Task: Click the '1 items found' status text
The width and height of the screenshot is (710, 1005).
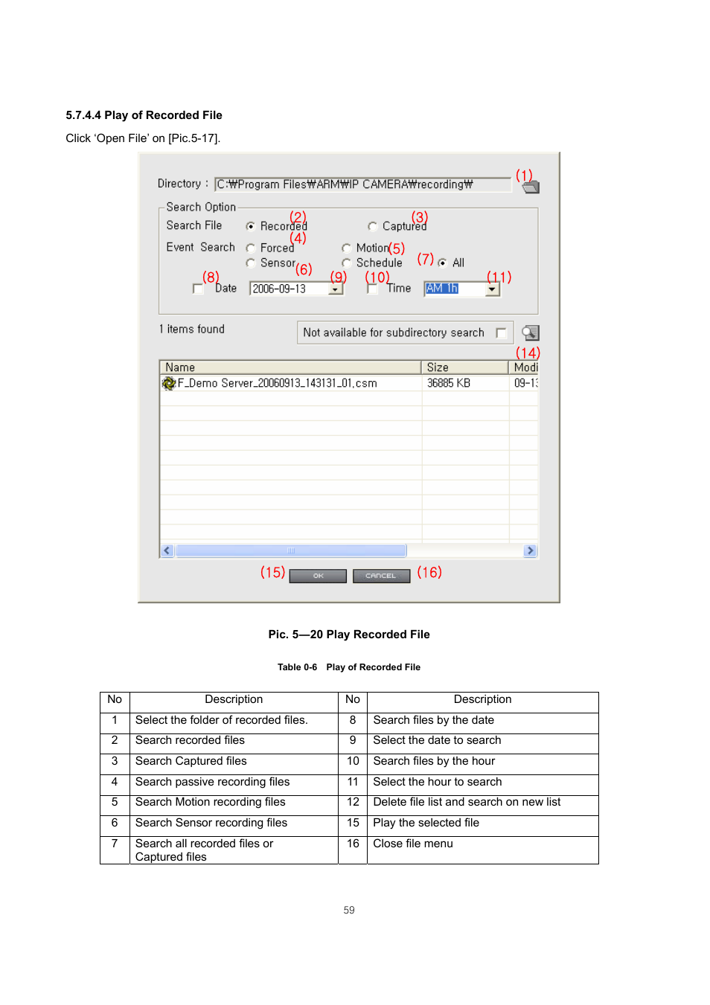Action: [192, 329]
